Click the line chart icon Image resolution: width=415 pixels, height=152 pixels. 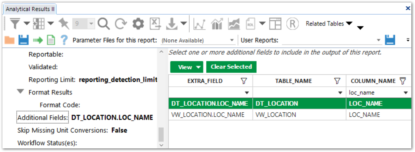point(200,24)
